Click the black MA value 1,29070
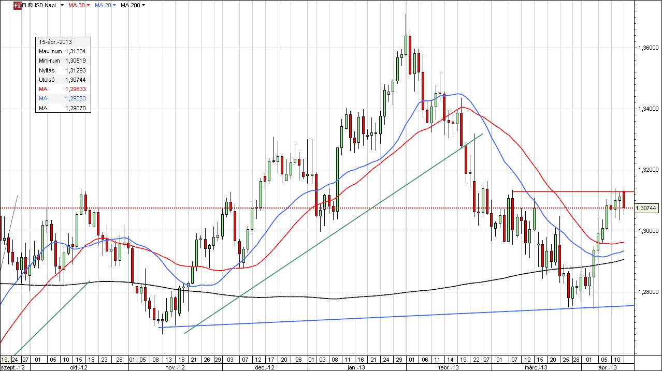 [x=75, y=108]
